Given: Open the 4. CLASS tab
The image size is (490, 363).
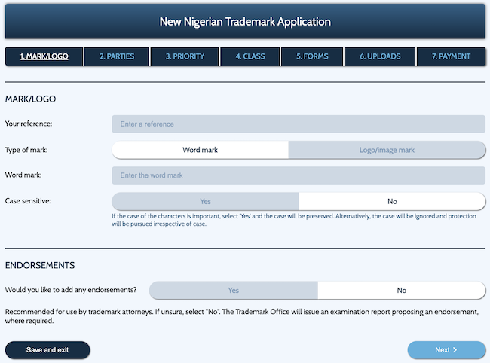Looking at the screenshot, I should click(x=250, y=56).
